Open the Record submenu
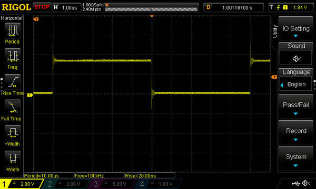 [295, 132]
